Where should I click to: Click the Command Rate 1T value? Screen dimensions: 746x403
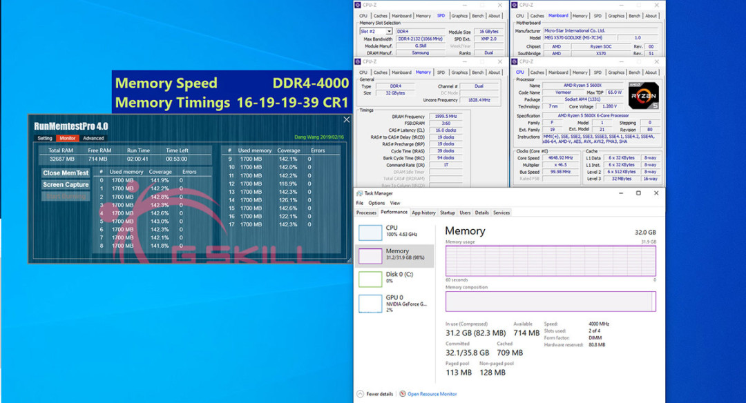coord(446,165)
